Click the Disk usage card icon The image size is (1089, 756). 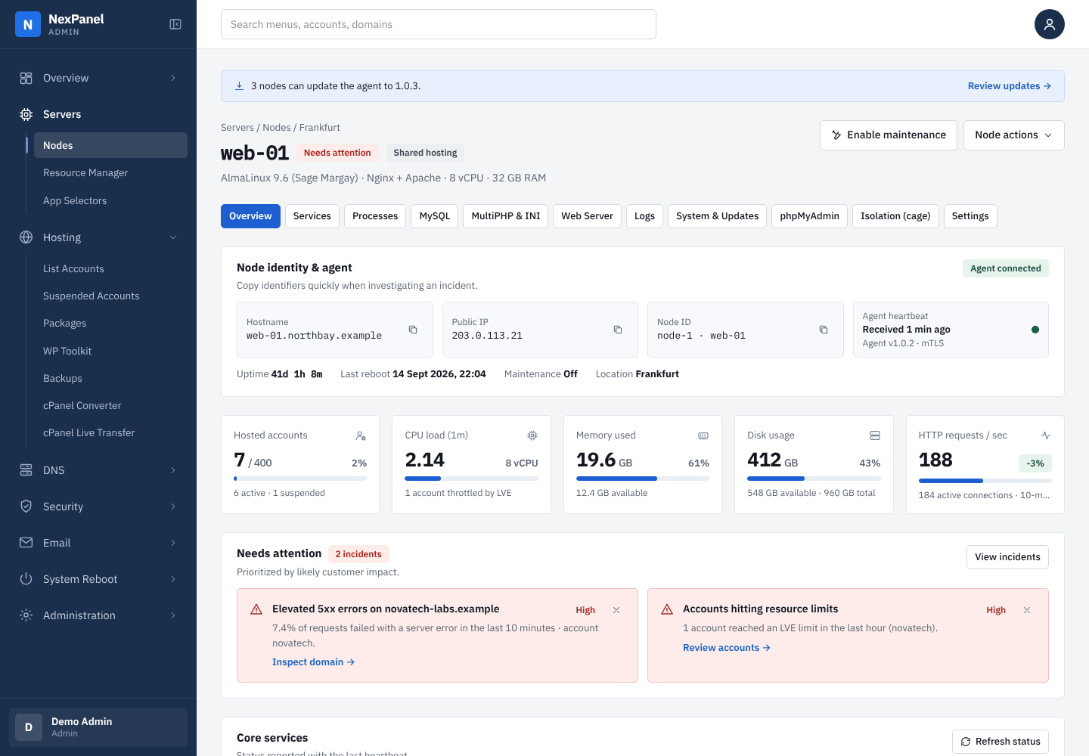pyautogui.click(x=875, y=435)
